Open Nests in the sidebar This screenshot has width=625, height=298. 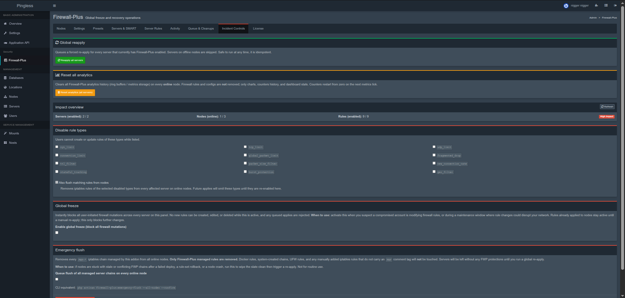tap(24, 143)
